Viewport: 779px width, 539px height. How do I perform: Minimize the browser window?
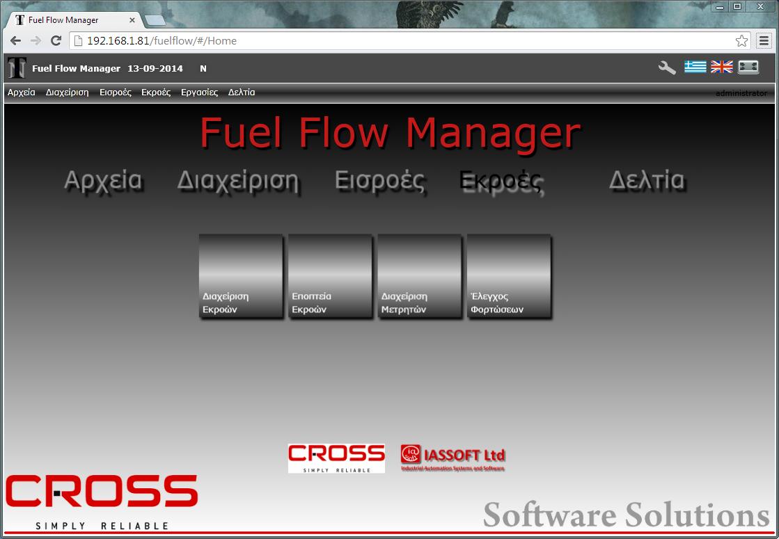[x=720, y=6]
